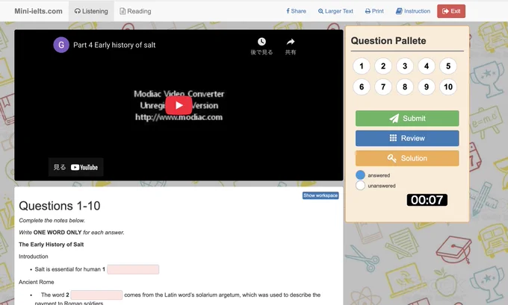The width and height of the screenshot is (508, 305).
Task: Share the page on Facebook
Action: (x=296, y=11)
